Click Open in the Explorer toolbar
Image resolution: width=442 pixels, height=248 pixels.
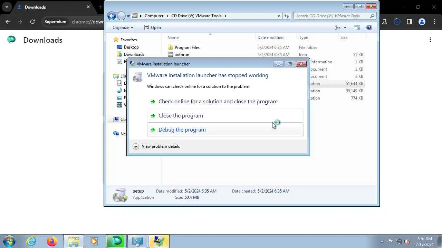152,28
